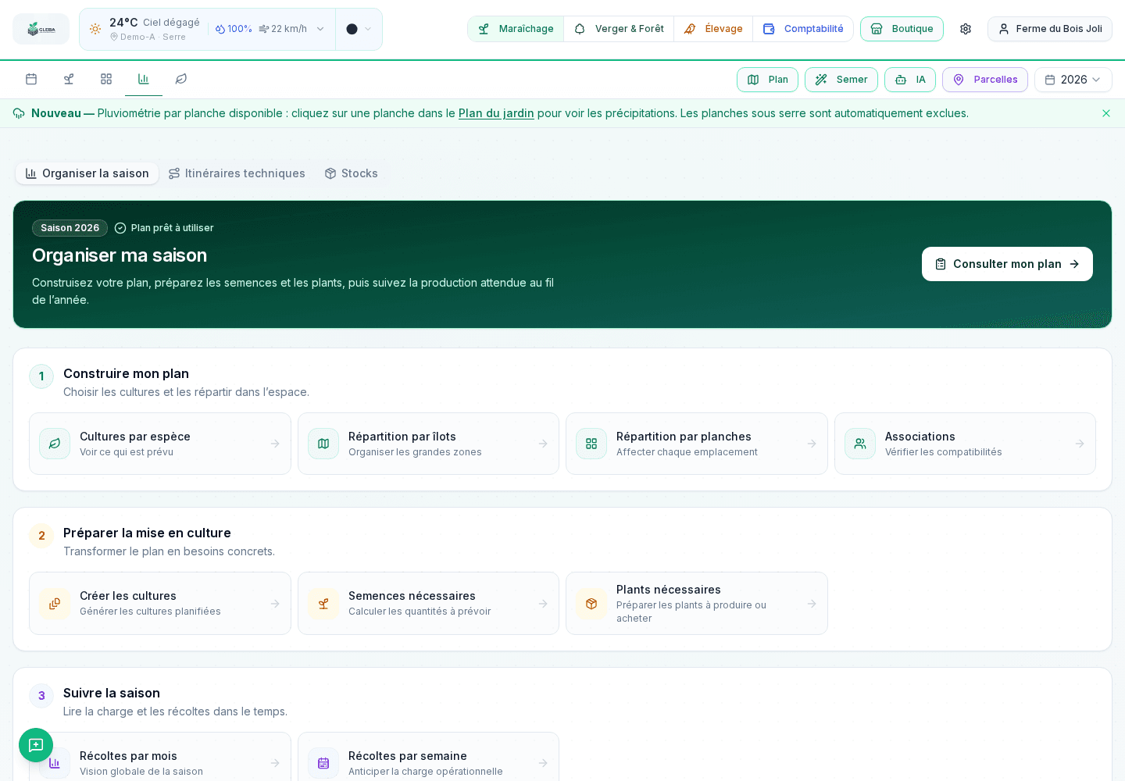1125x781 pixels.
Task: Open Ferme du Bois Joli account menu
Action: 1050,29
